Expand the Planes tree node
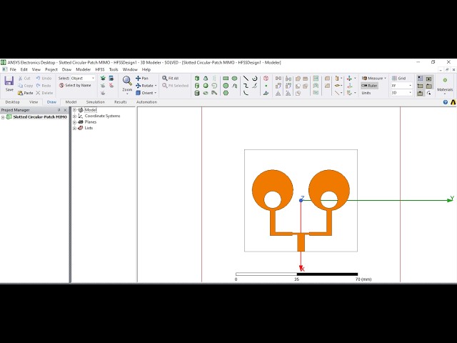This screenshot has height=343, width=457. 74,122
